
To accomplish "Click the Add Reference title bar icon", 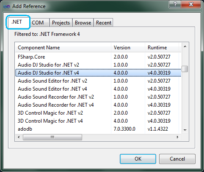I will pyautogui.click(x=7, y=6).
